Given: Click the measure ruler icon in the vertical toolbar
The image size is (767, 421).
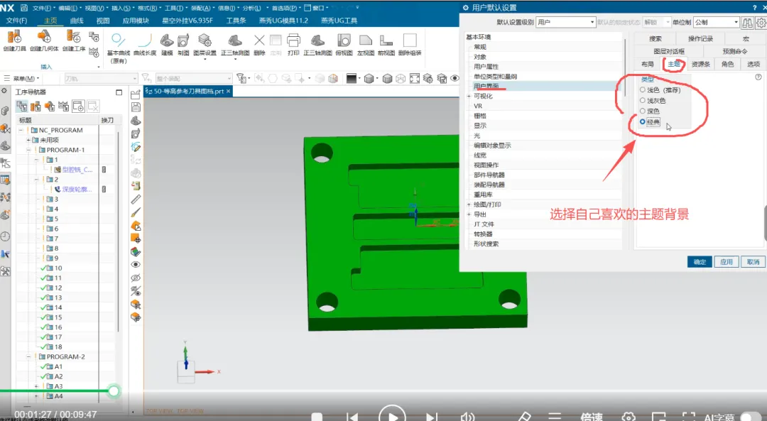Looking at the screenshot, I should click(136, 199).
